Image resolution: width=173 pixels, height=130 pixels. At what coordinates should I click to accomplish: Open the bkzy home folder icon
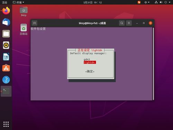[24, 11]
